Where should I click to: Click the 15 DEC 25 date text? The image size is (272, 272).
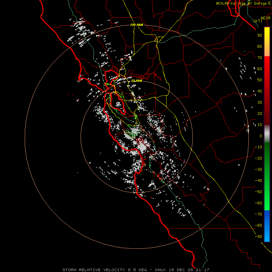coord(181,270)
